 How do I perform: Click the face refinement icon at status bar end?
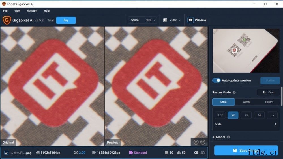pyautogui.click(x=203, y=153)
